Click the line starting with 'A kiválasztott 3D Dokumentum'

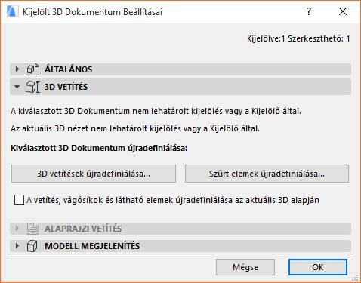point(156,111)
